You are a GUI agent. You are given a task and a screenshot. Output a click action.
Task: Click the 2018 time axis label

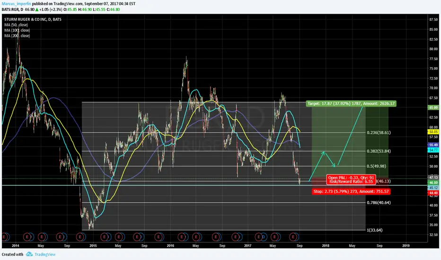pos(326,246)
